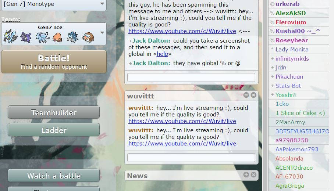Select user Kushal00 in the user list
334x191 pixels.
click(299, 31)
